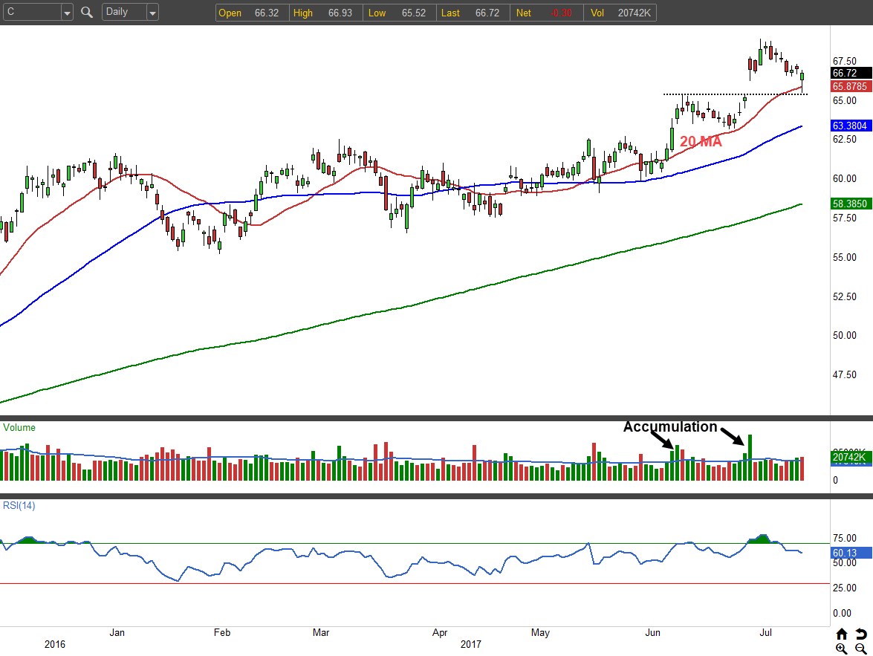The image size is (873, 656).
Task: Click the green volume tag 20742K
Action: (851, 458)
